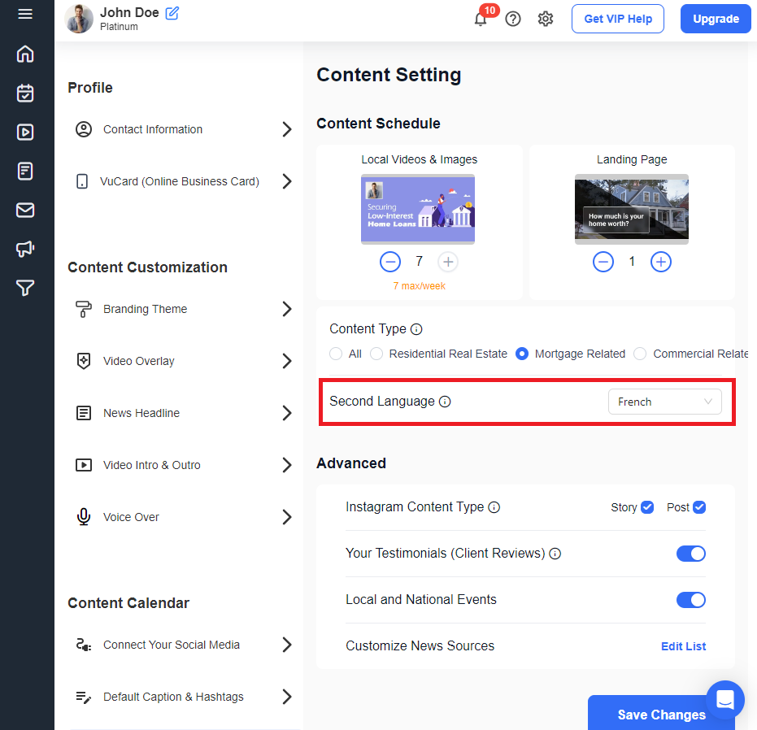The width and height of the screenshot is (757, 730).
Task: Select Residential Real Estate content type
Action: [376, 354]
